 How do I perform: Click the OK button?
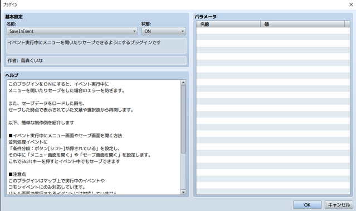click(307, 205)
